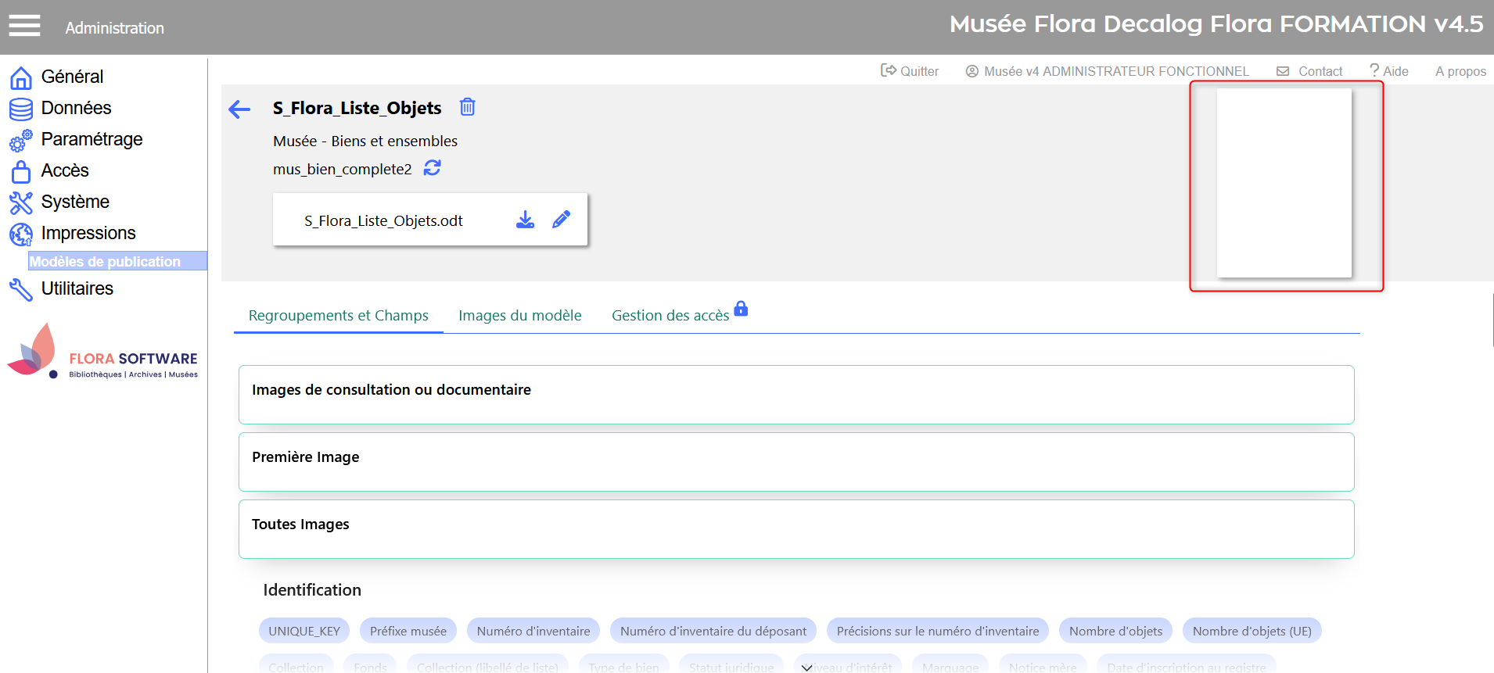The height and width of the screenshot is (673, 1494).
Task: Click refresh icon next to mus_bien_complete2
Action: coord(432,168)
